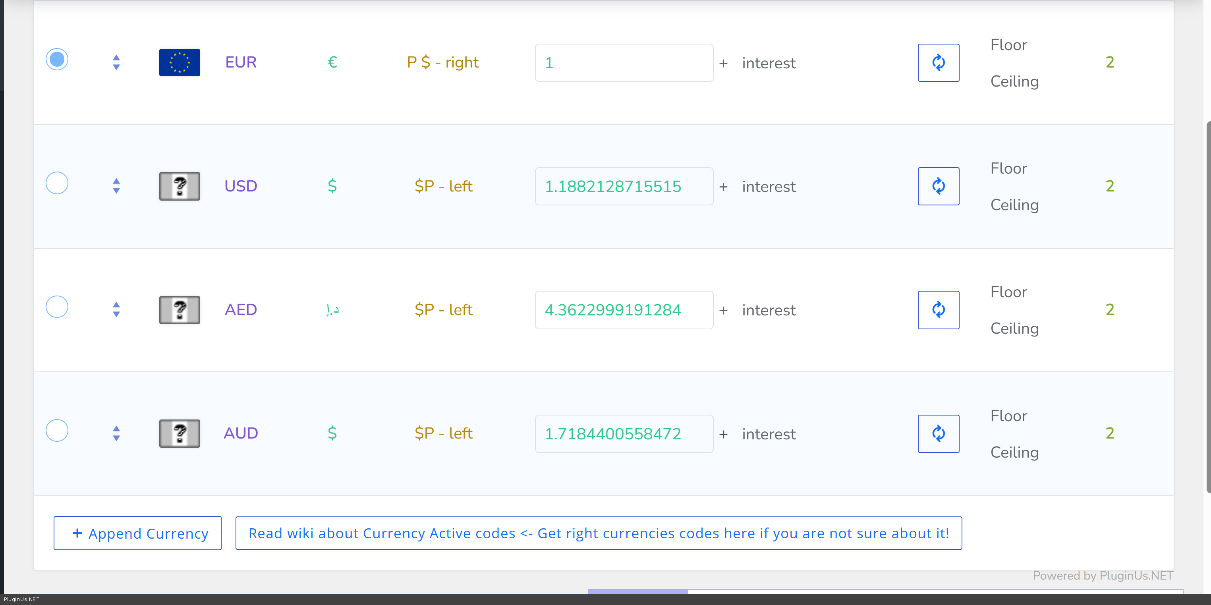Screen dimensions: 1211x605
Task: Click Append Currency button
Action: point(137,533)
